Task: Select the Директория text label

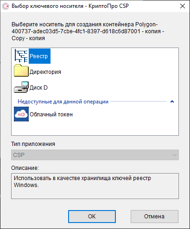Action: coord(45,72)
